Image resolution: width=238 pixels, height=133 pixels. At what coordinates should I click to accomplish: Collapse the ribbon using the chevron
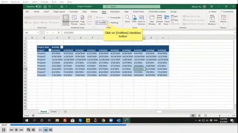(x=235, y=28)
